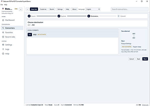The image size is (150, 106).
Task: Click the Help toolbar button
Action: [67, 9]
